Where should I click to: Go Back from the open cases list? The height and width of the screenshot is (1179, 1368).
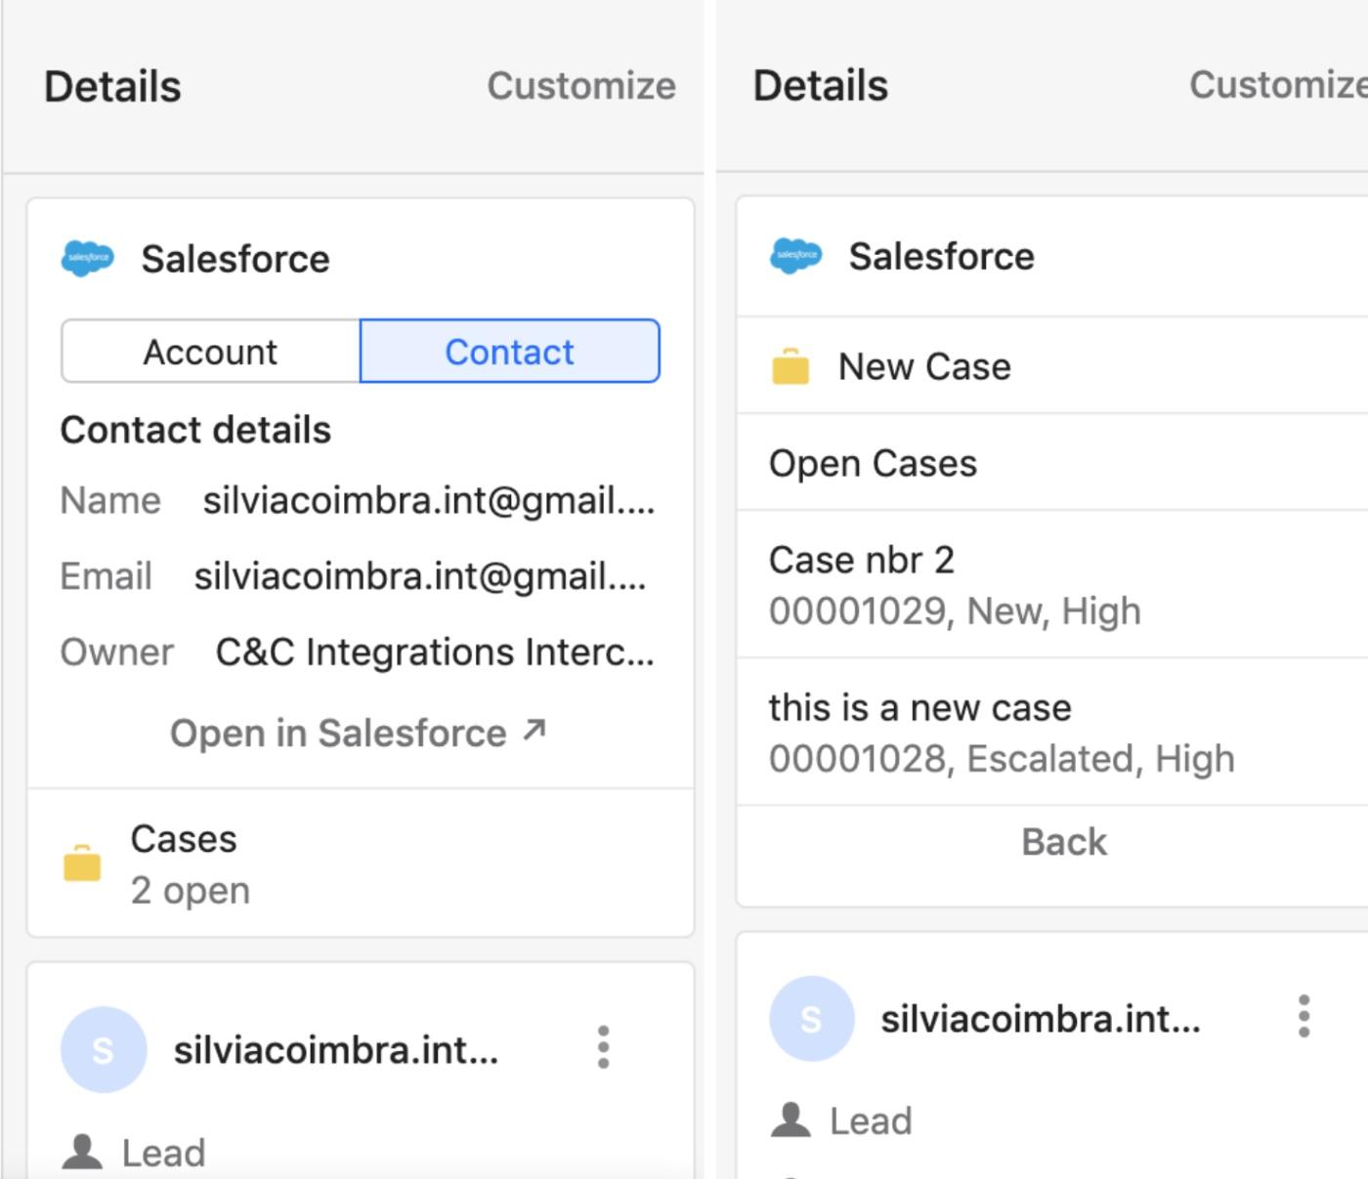(1064, 842)
